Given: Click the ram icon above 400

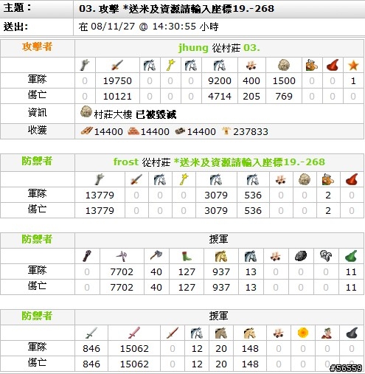Looking at the screenshot, I should point(251,66).
